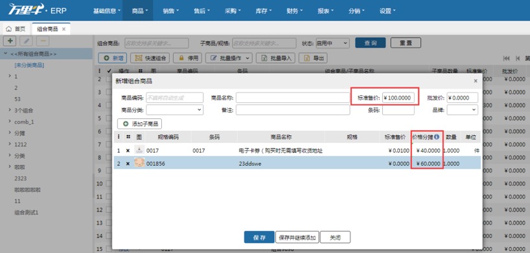Click the 保存并继续添加 button
This screenshot has width=530, height=253.
tap(297, 237)
